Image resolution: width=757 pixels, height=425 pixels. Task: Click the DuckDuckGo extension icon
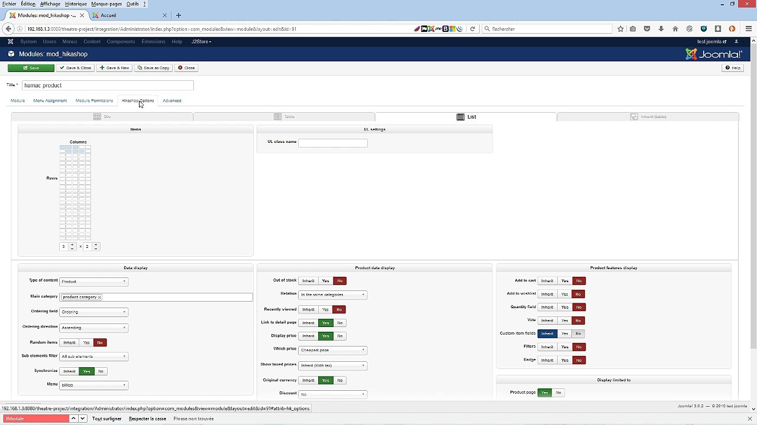(x=732, y=29)
